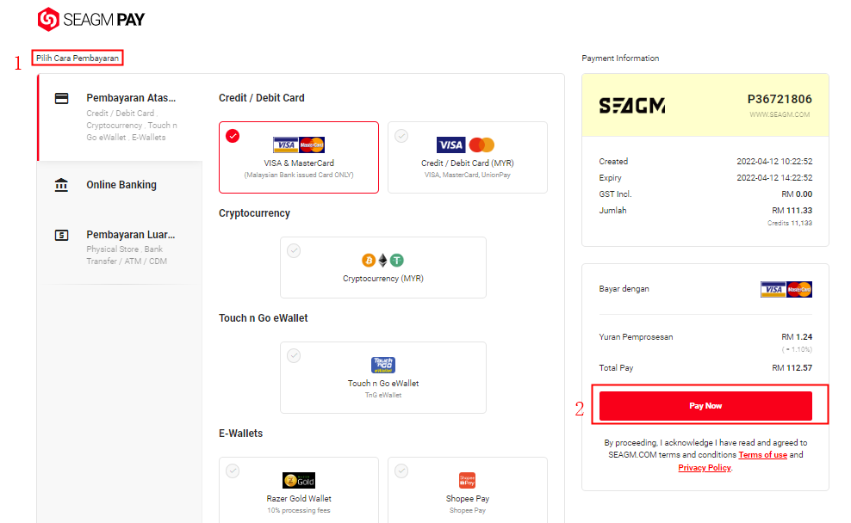The height and width of the screenshot is (523, 851).
Task: Click the red Pay Now button
Action: click(x=705, y=406)
